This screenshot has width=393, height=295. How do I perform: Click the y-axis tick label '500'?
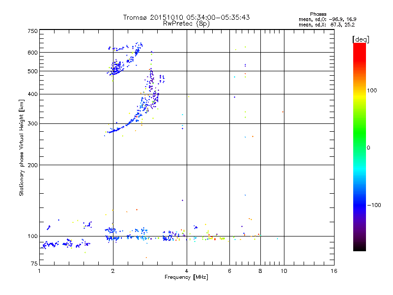32,71
